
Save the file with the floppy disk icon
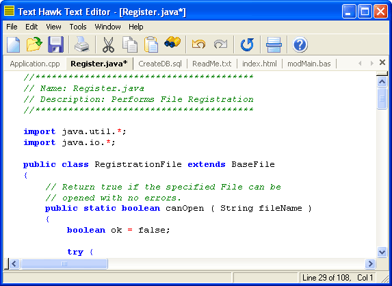[x=55, y=44]
